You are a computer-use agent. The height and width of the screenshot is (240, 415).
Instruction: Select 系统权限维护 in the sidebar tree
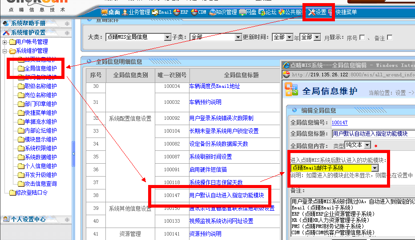pyautogui.click(x=40, y=148)
